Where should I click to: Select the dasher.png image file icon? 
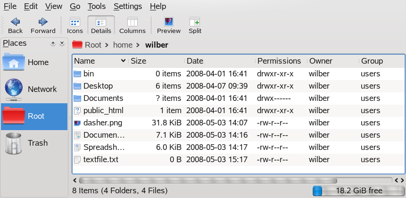coord(78,123)
